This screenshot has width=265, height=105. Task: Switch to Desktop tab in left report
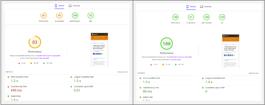[74, 6]
